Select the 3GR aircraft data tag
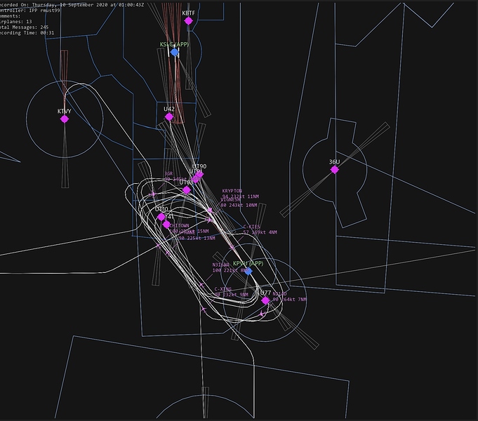The height and width of the screenshot is (421, 478). [x=182, y=177]
